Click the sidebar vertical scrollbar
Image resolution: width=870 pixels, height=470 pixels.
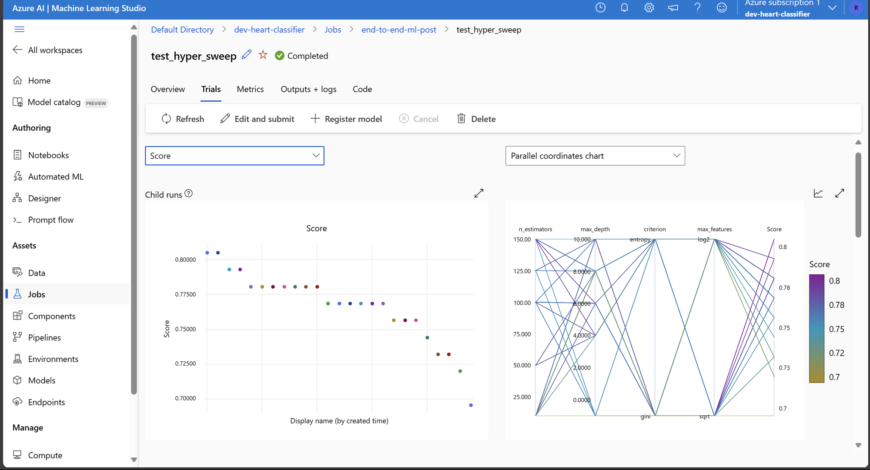(134, 213)
